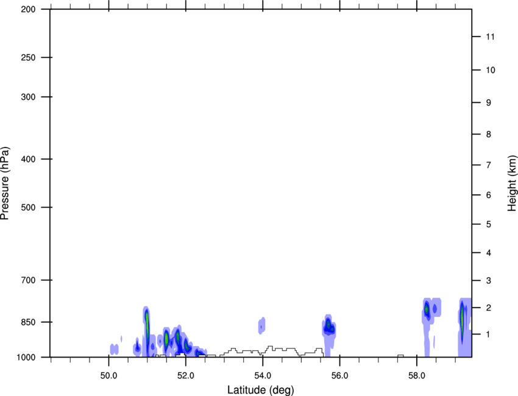The image size is (518, 396).
Task: Click the 5 km height tick label
Action: [x=488, y=225]
